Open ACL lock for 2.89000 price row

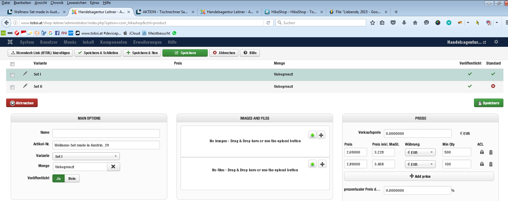(x=482, y=164)
